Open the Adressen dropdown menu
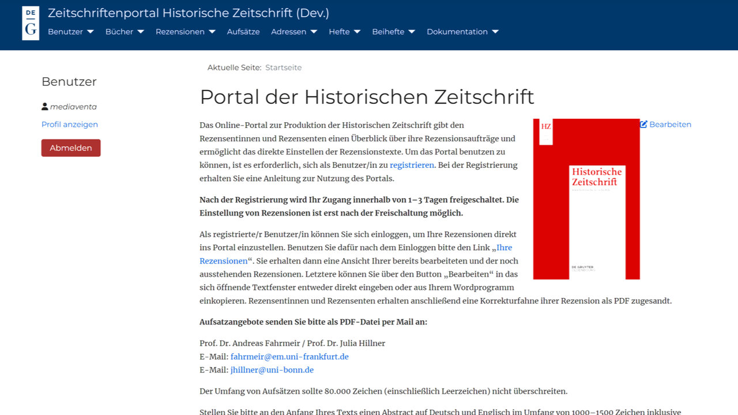This screenshot has height=415, width=738. (x=293, y=32)
